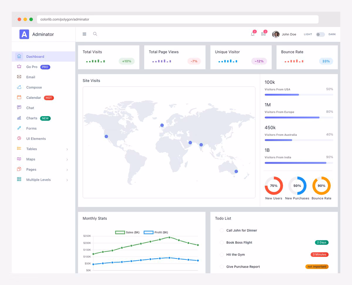This screenshot has width=352, height=285.
Task: Open John Doe's profile avatar
Action: coord(276,34)
